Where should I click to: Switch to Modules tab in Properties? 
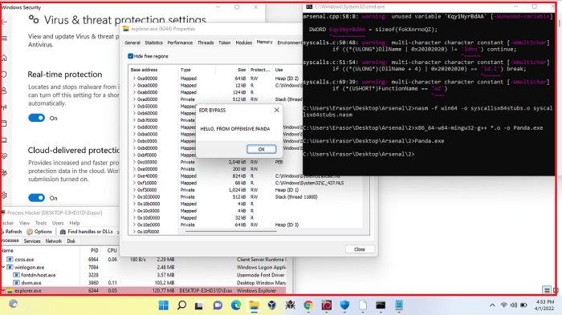click(x=244, y=42)
